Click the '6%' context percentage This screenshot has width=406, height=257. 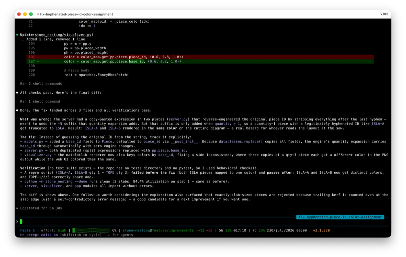coord(114,230)
